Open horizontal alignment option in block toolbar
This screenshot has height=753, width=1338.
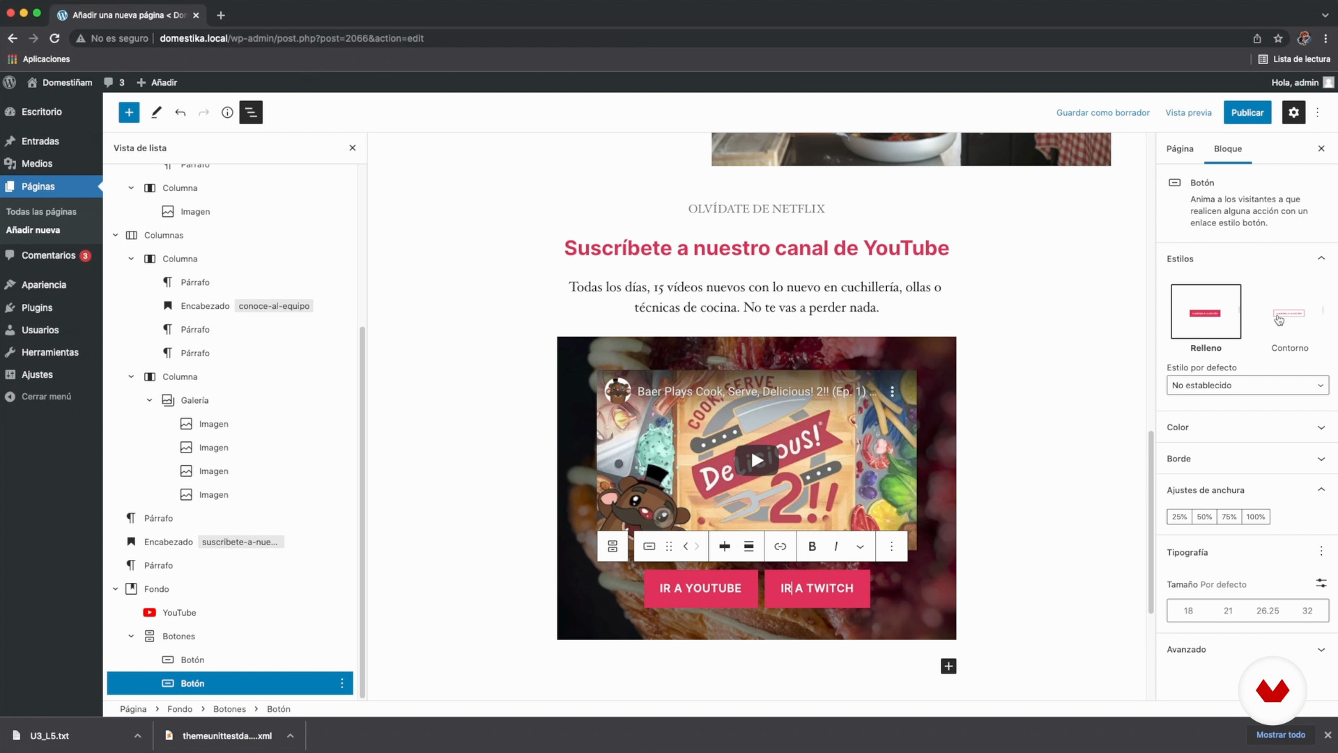pos(725,547)
